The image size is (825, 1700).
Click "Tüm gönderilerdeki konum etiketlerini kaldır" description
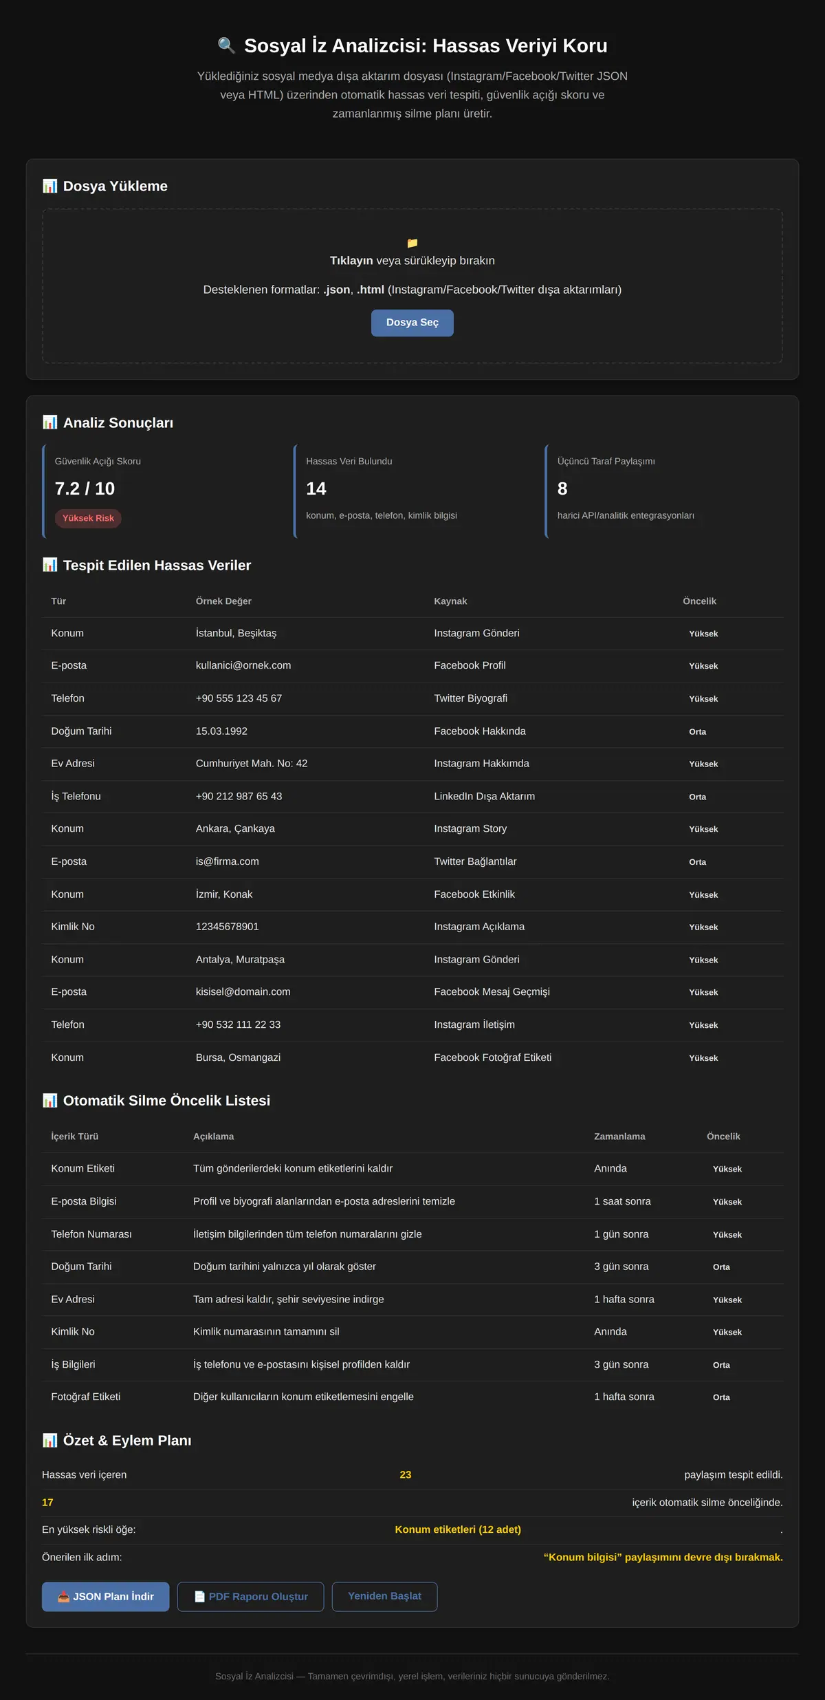pos(293,1168)
